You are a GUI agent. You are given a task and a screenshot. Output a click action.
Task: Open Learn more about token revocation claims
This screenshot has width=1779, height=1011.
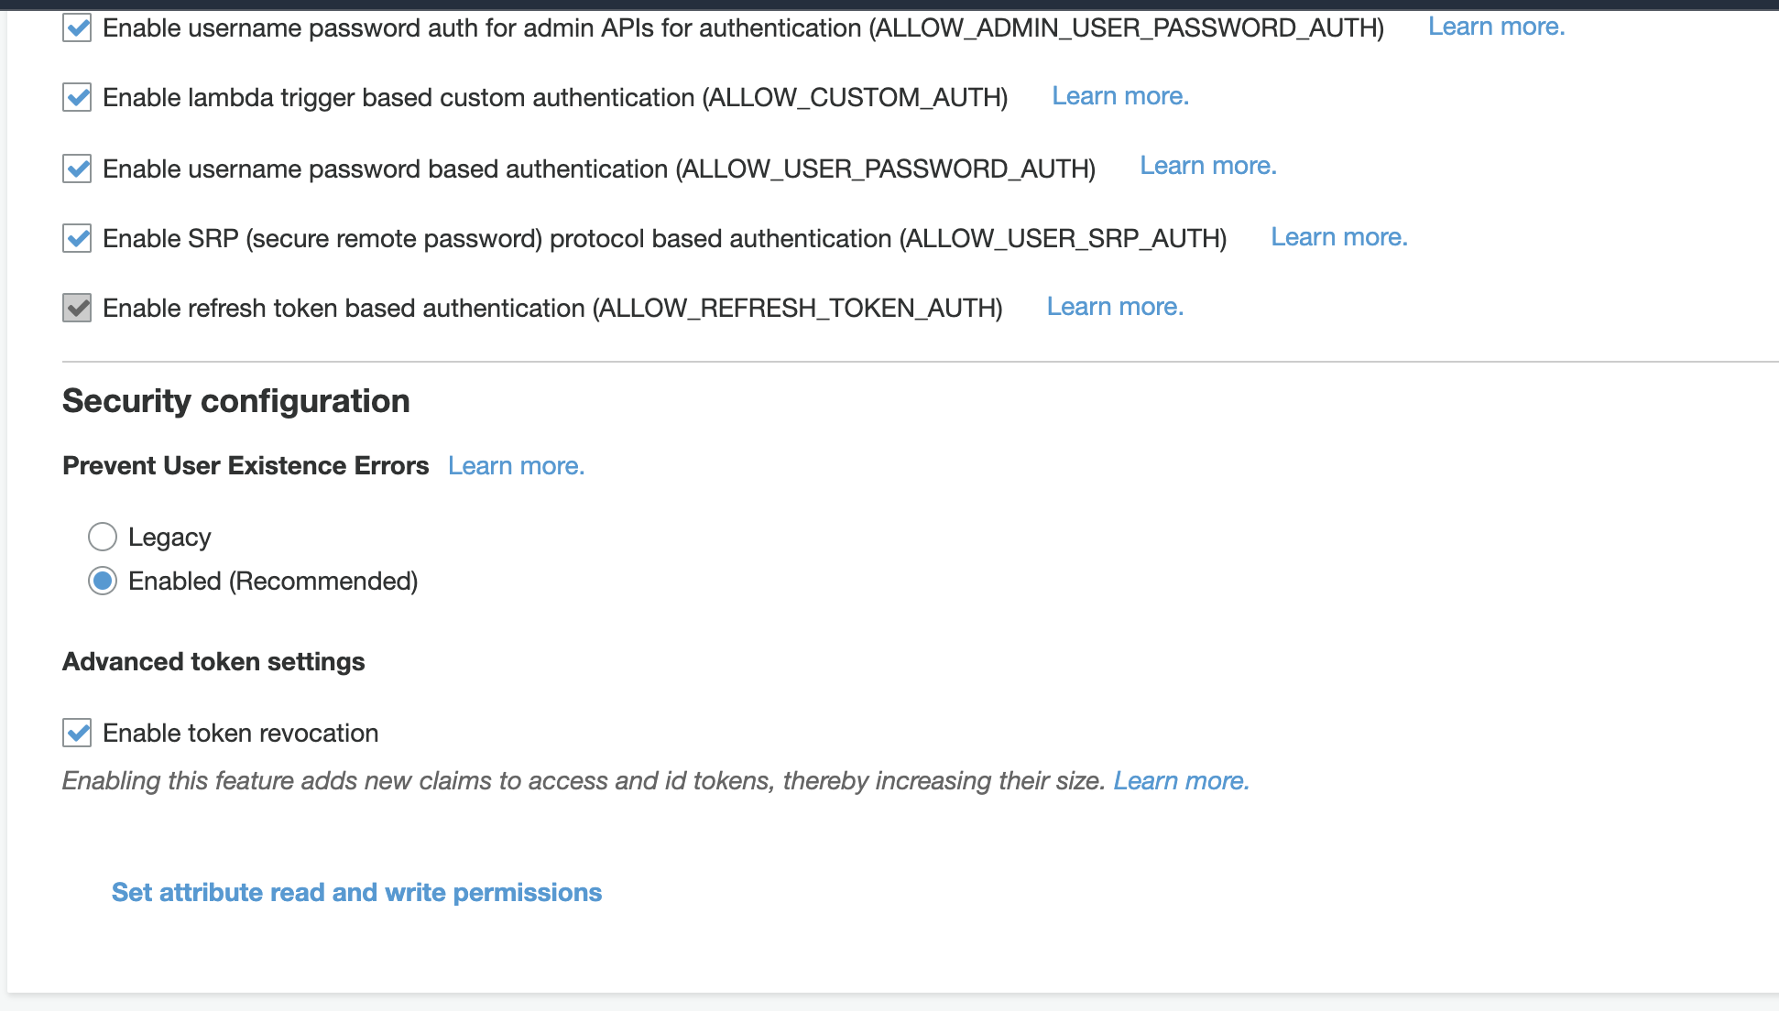click(1181, 780)
